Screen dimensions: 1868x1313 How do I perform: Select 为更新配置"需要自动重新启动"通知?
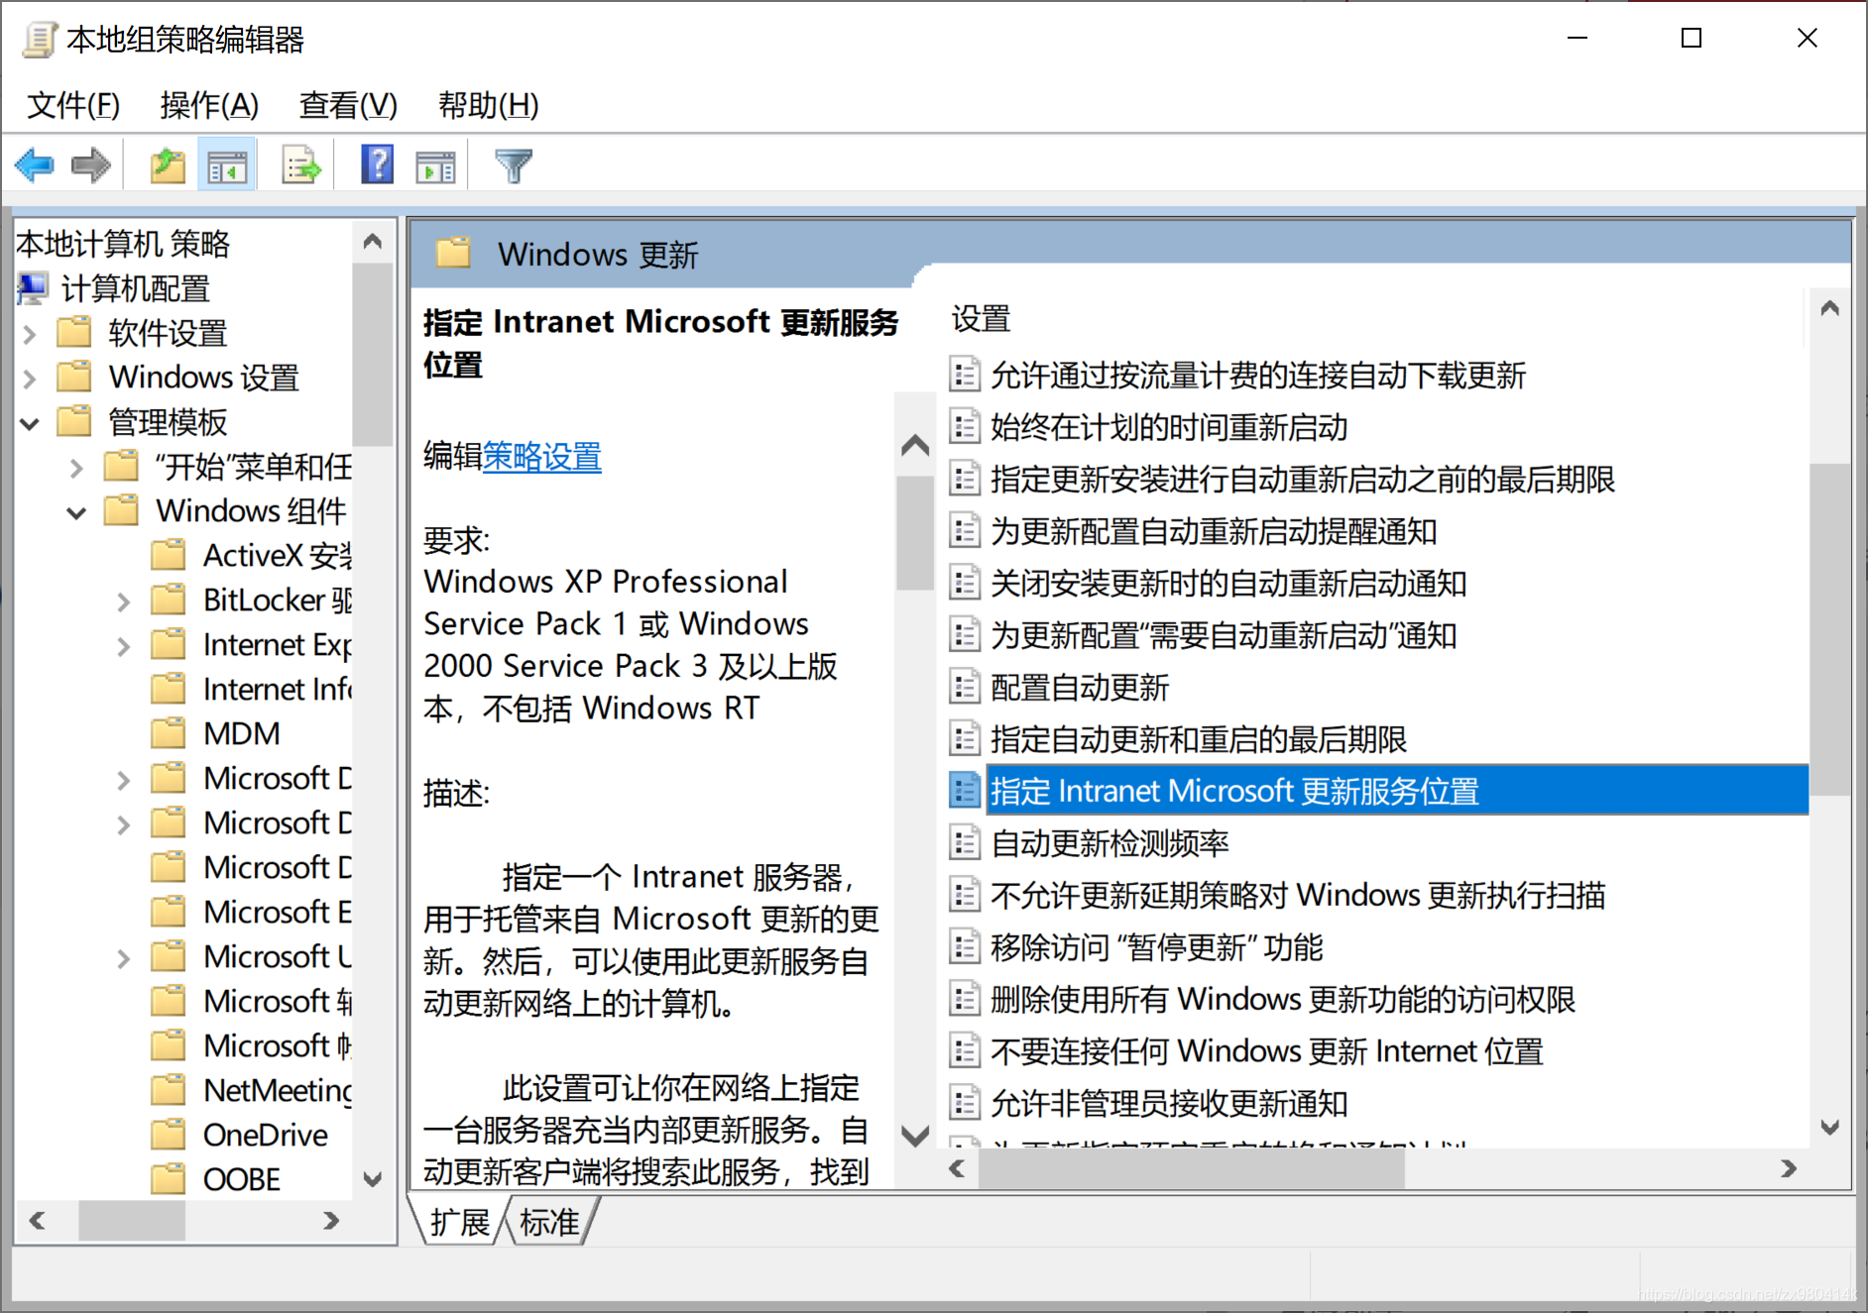tap(1224, 634)
